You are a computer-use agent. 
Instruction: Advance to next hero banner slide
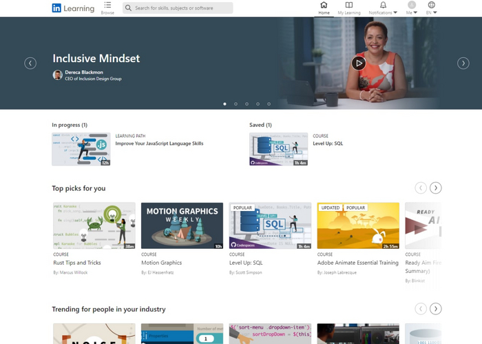point(463,63)
